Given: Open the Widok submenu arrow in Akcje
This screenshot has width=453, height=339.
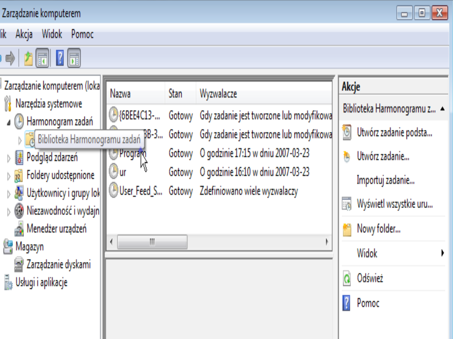Looking at the screenshot, I should [x=443, y=253].
